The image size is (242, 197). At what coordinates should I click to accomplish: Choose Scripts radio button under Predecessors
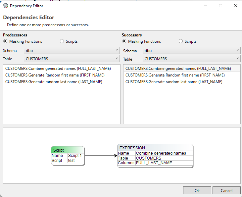62,41
